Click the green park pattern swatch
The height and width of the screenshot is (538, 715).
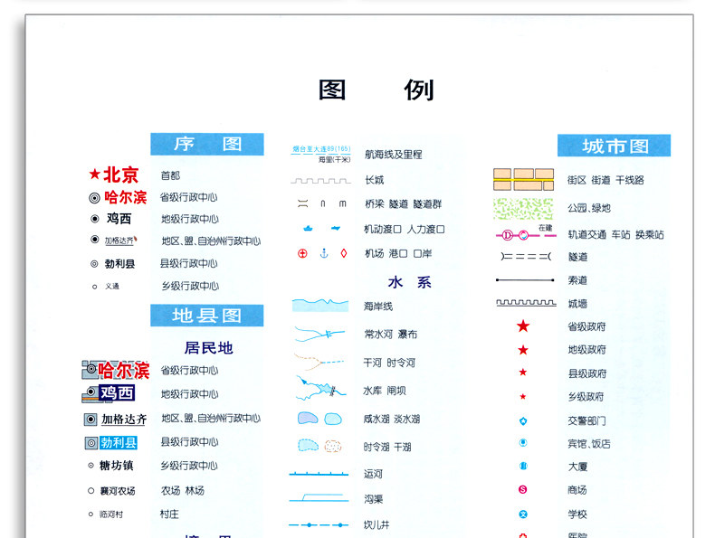523,209
